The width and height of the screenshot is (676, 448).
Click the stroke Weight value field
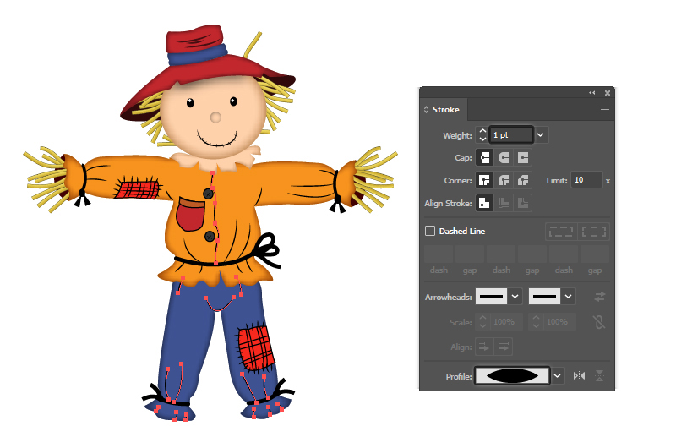coord(510,134)
